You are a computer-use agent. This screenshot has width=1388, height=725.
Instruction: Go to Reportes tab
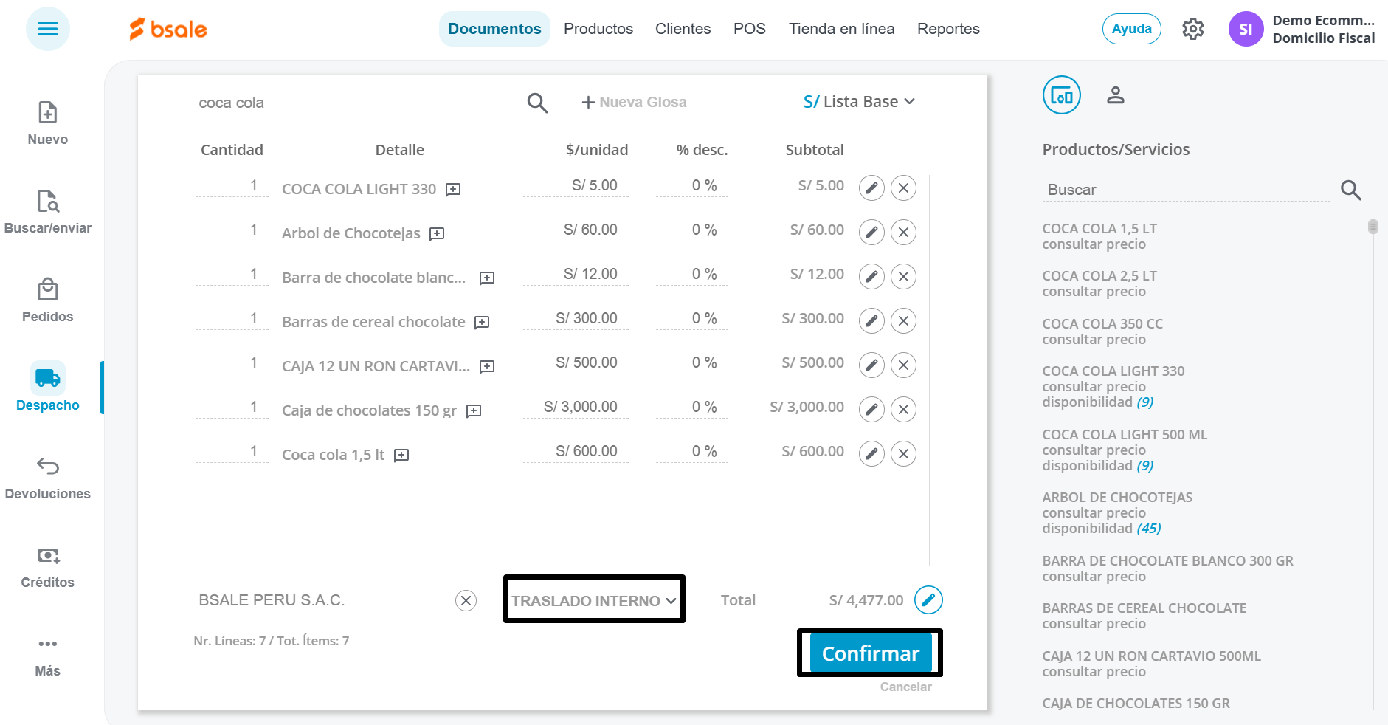click(x=948, y=29)
